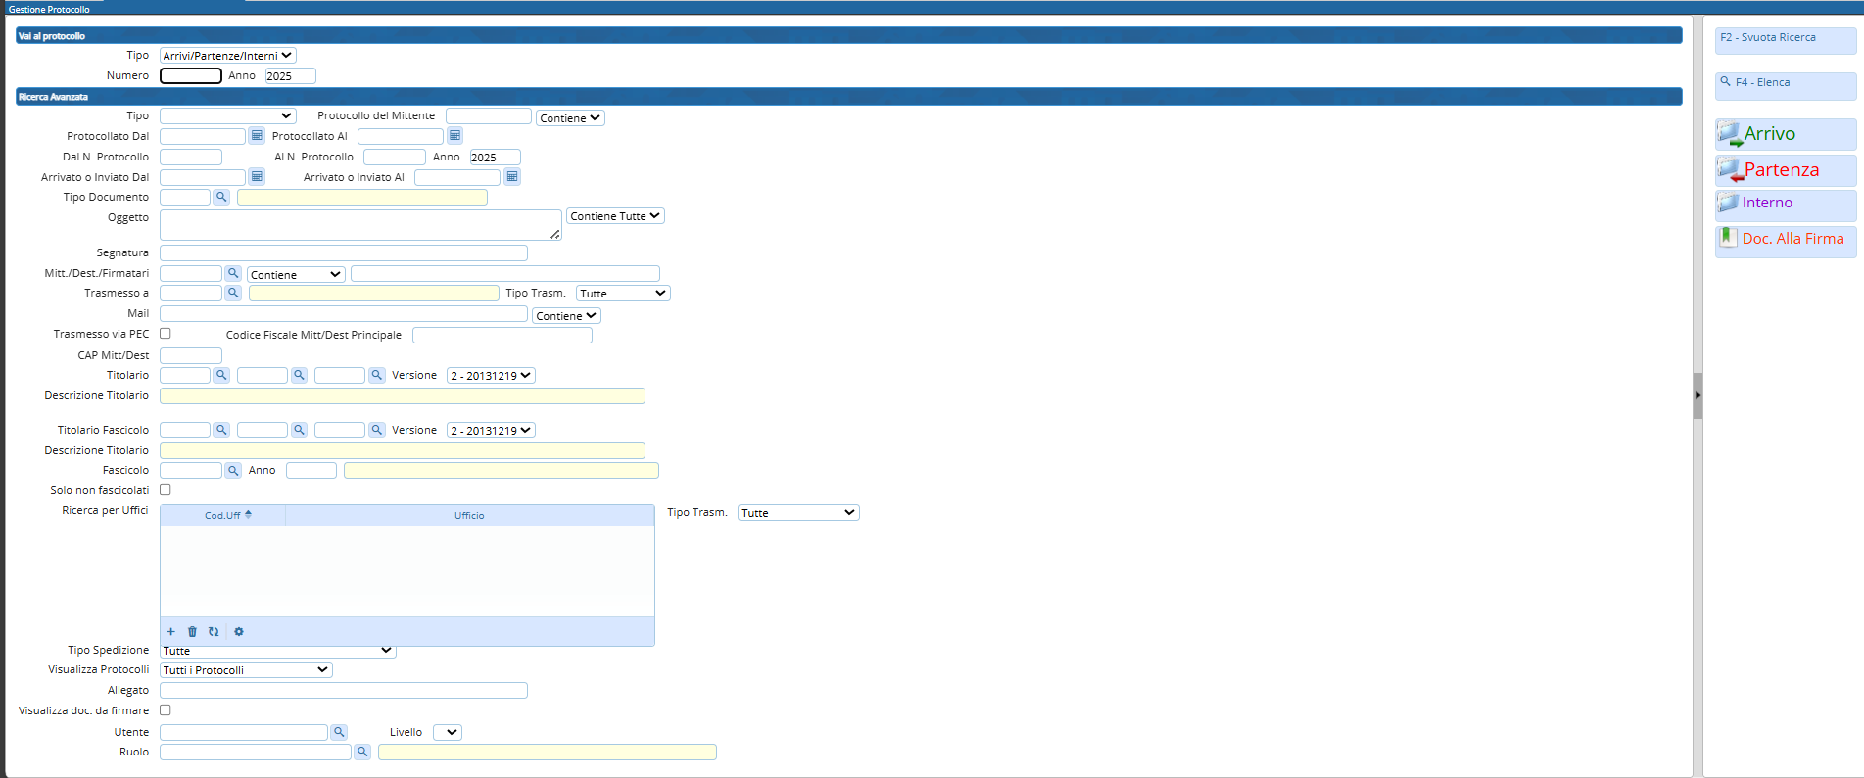The height and width of the screenshot is (778, 1864).
Task: Collapse right panel with splitter arrow
Action: (x=1697, y=395)
